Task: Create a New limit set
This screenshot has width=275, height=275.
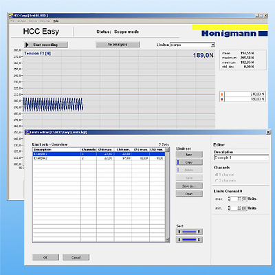Action: pyautogui.click(x=189, y=155)
